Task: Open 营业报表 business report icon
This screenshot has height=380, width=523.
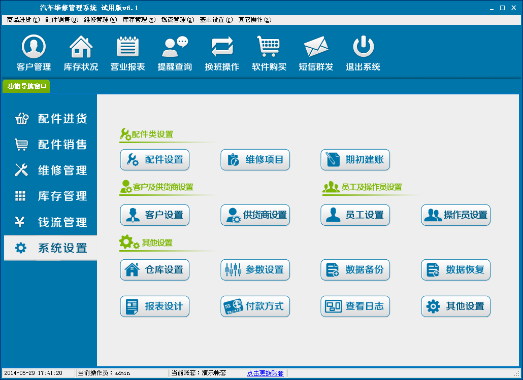Action: [128, 47]
